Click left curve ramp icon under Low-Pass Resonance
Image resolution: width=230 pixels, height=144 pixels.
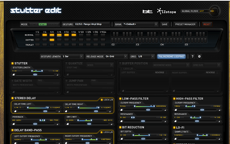pyautogui.click(x=121, y=121)
